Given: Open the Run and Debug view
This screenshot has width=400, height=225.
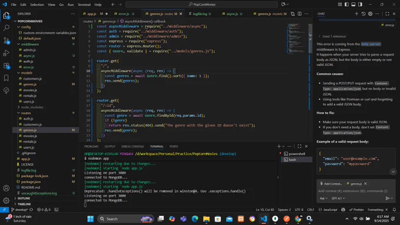Looking at the screenshot, I should pos(6,53).
